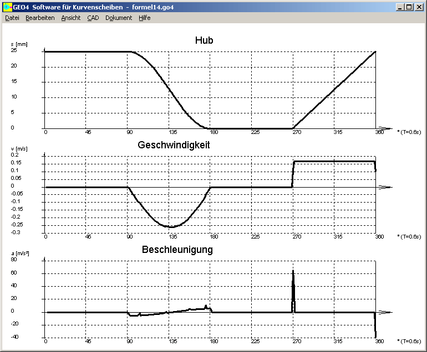The height and width of the screenshot is (352, 427).
Task: Close the GEO4 window
Action: [419, 7]
